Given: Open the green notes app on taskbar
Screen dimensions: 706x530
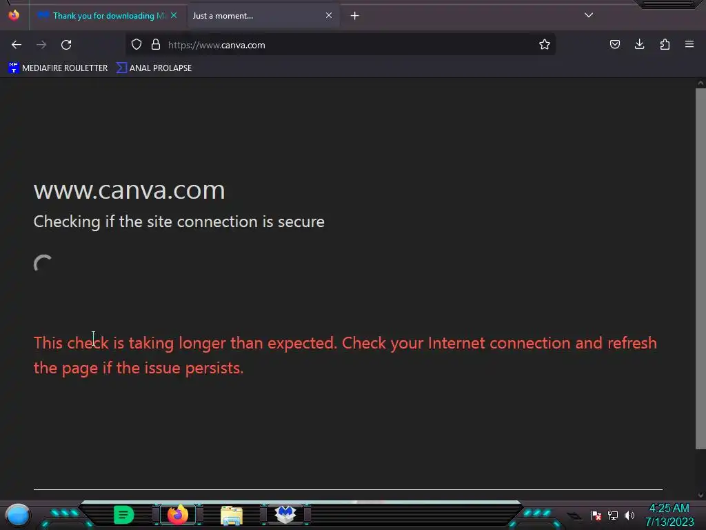Looking at the screenshot, I should 124,515.
